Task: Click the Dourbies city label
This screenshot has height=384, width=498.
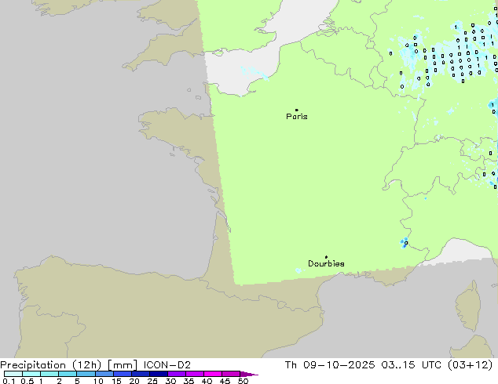Action: click(326, 263)
